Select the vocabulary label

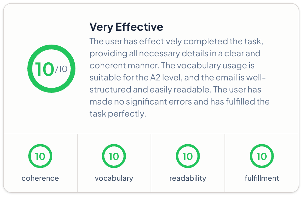tap(114, 178)
